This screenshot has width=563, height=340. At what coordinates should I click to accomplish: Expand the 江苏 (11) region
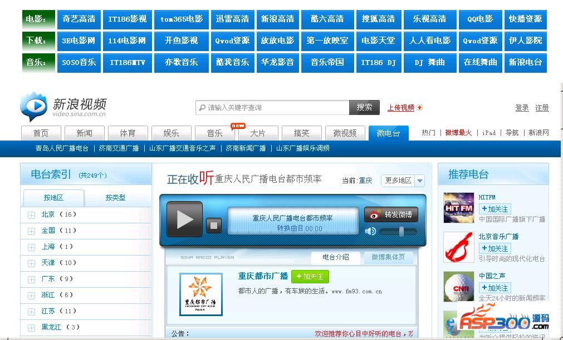tap(31, 312)
